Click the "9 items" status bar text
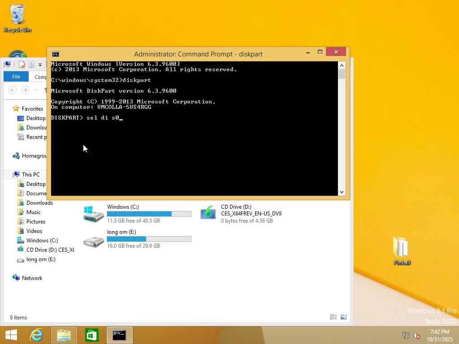This screenshot has height=344, width=459. coord(18,318)
